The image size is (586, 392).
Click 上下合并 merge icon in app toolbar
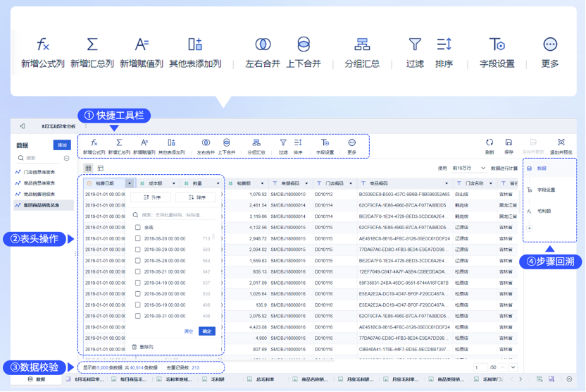tap(227, 142)
